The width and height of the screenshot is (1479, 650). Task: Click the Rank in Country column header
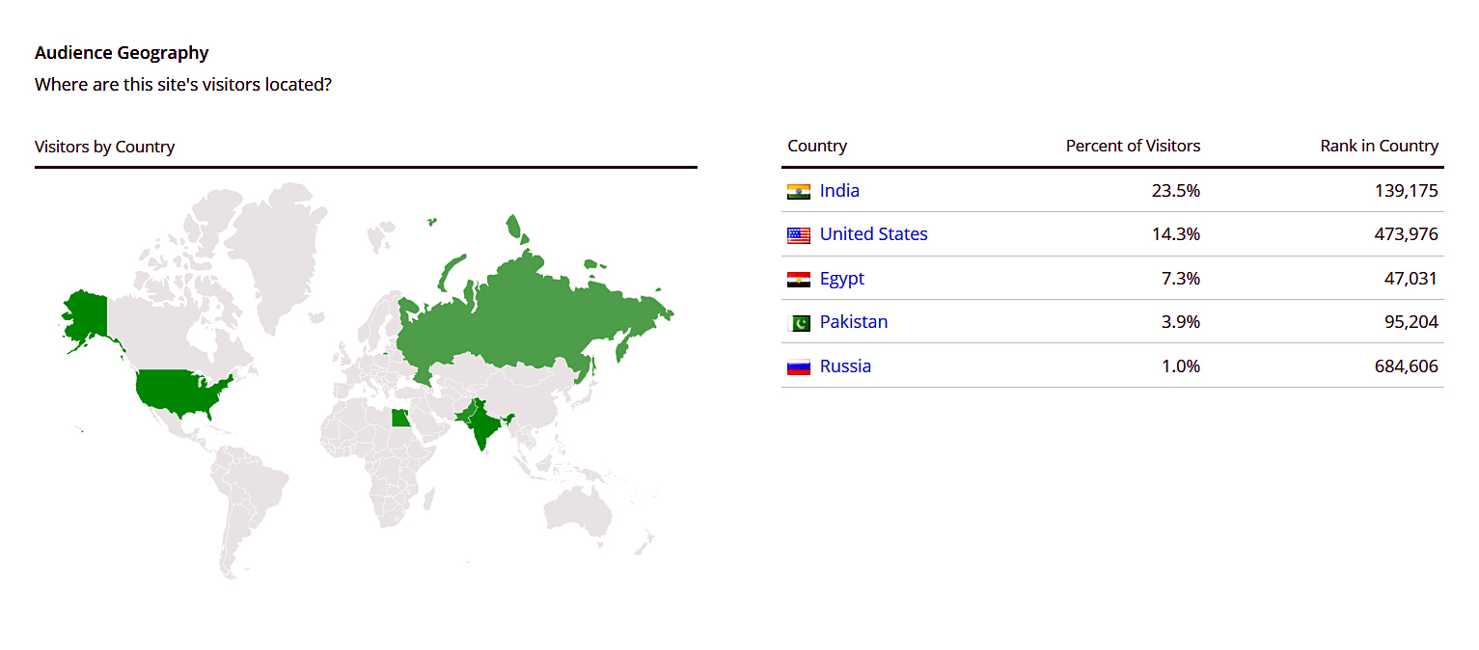pos(1379,147)
